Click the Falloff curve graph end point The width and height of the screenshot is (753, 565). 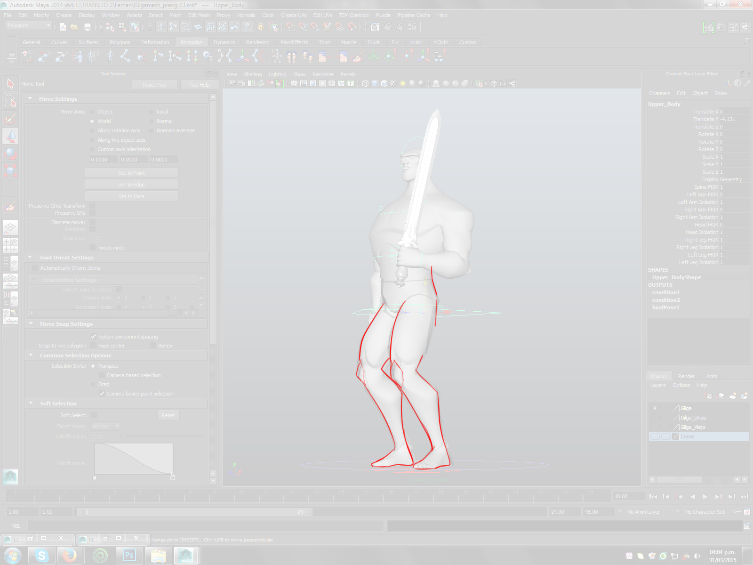pyautogui.click(x=173, y=475)
